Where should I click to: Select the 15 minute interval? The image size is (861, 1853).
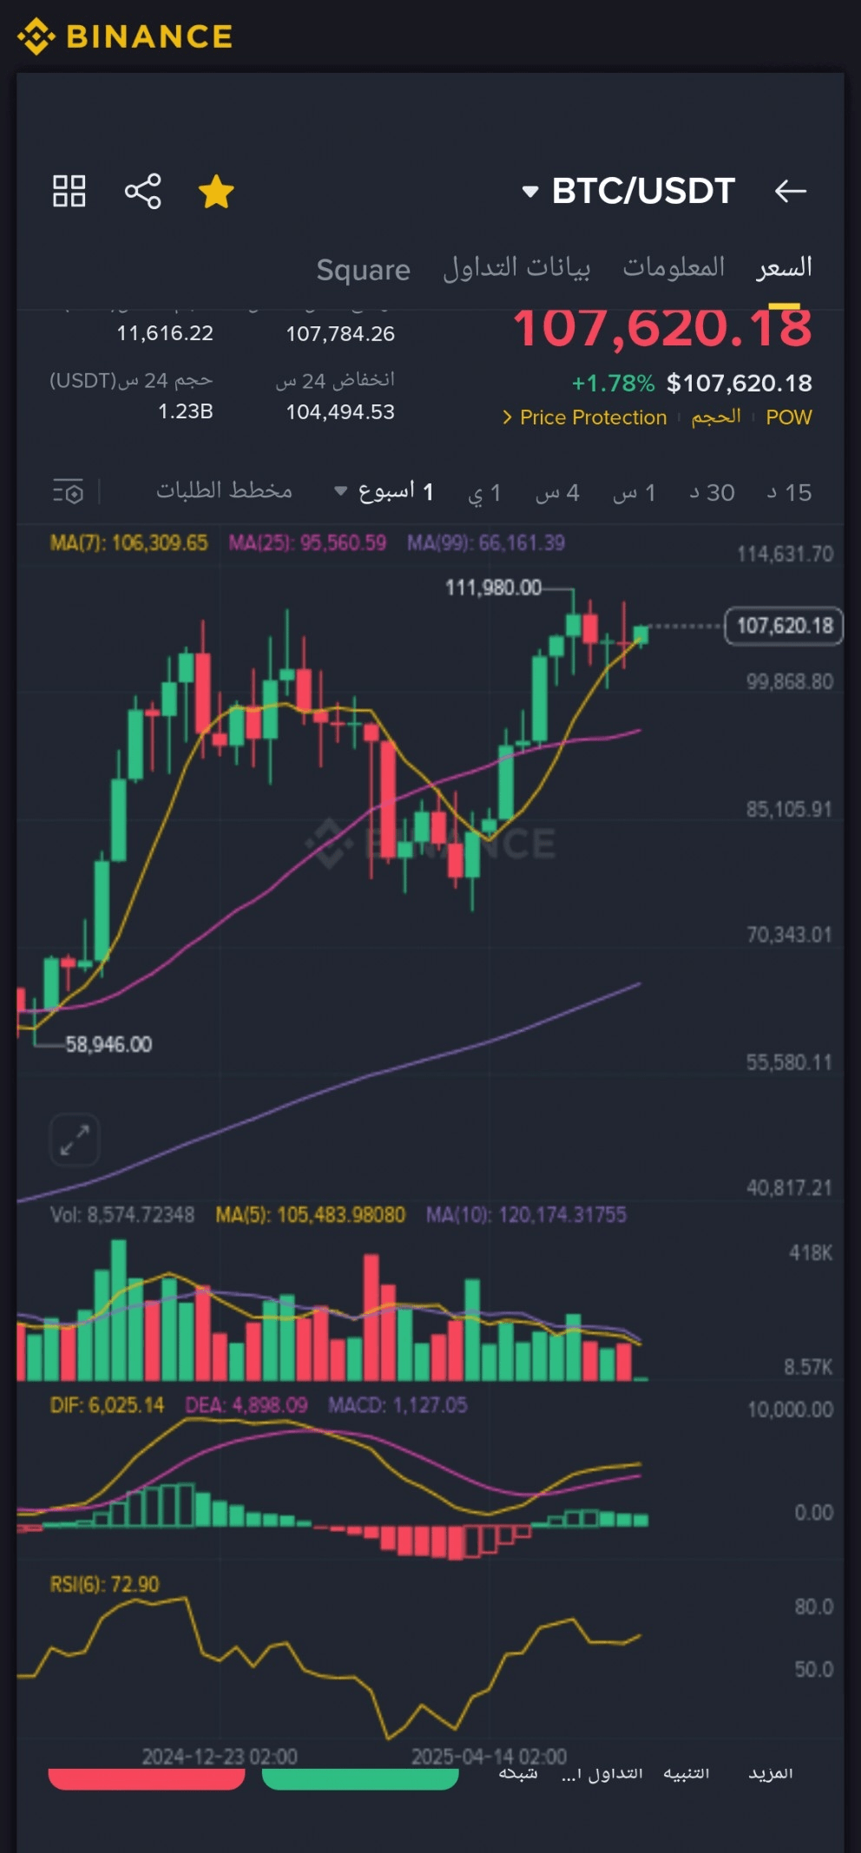[789, 493]
